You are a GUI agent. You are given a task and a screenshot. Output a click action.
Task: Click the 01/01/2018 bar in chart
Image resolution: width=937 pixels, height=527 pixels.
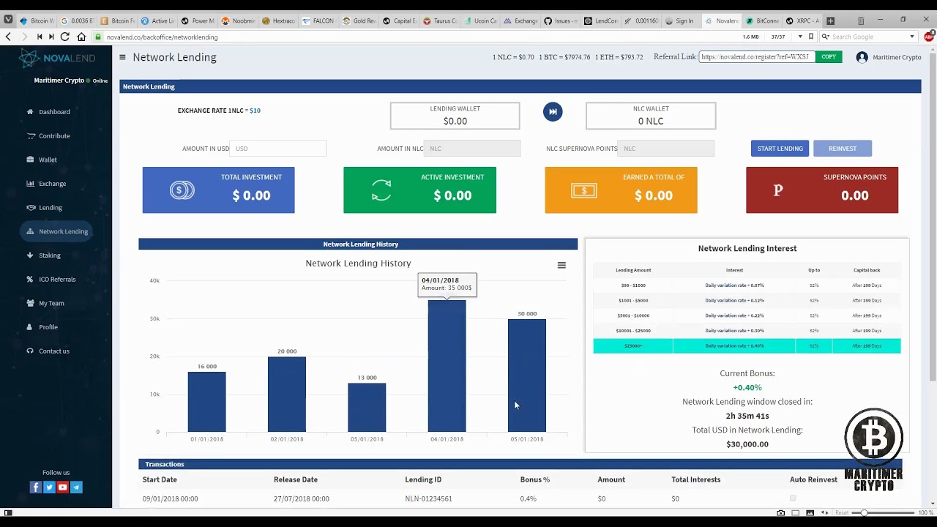(206, 402)
